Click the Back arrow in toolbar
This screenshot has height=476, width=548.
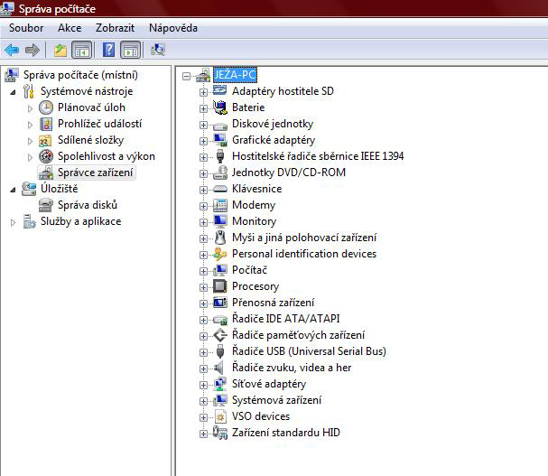(x=12, y=50)
